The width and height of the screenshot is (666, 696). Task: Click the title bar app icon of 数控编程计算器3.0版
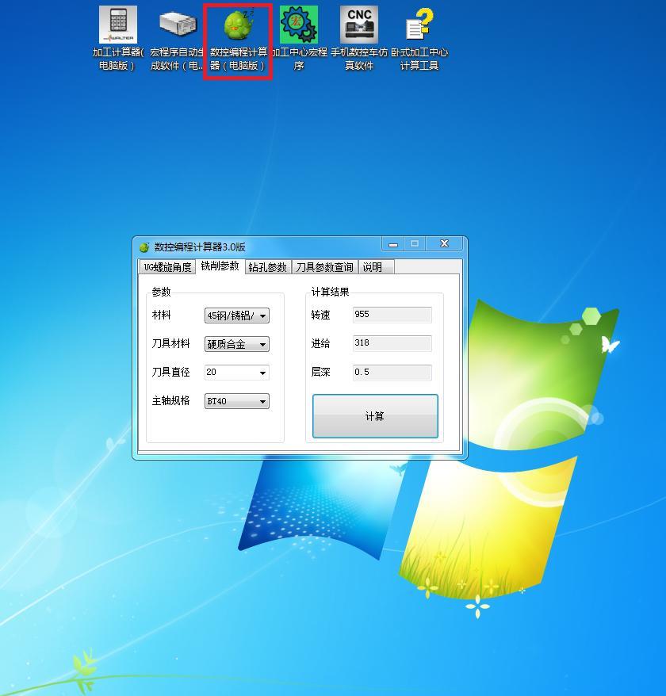pos(144,247)
